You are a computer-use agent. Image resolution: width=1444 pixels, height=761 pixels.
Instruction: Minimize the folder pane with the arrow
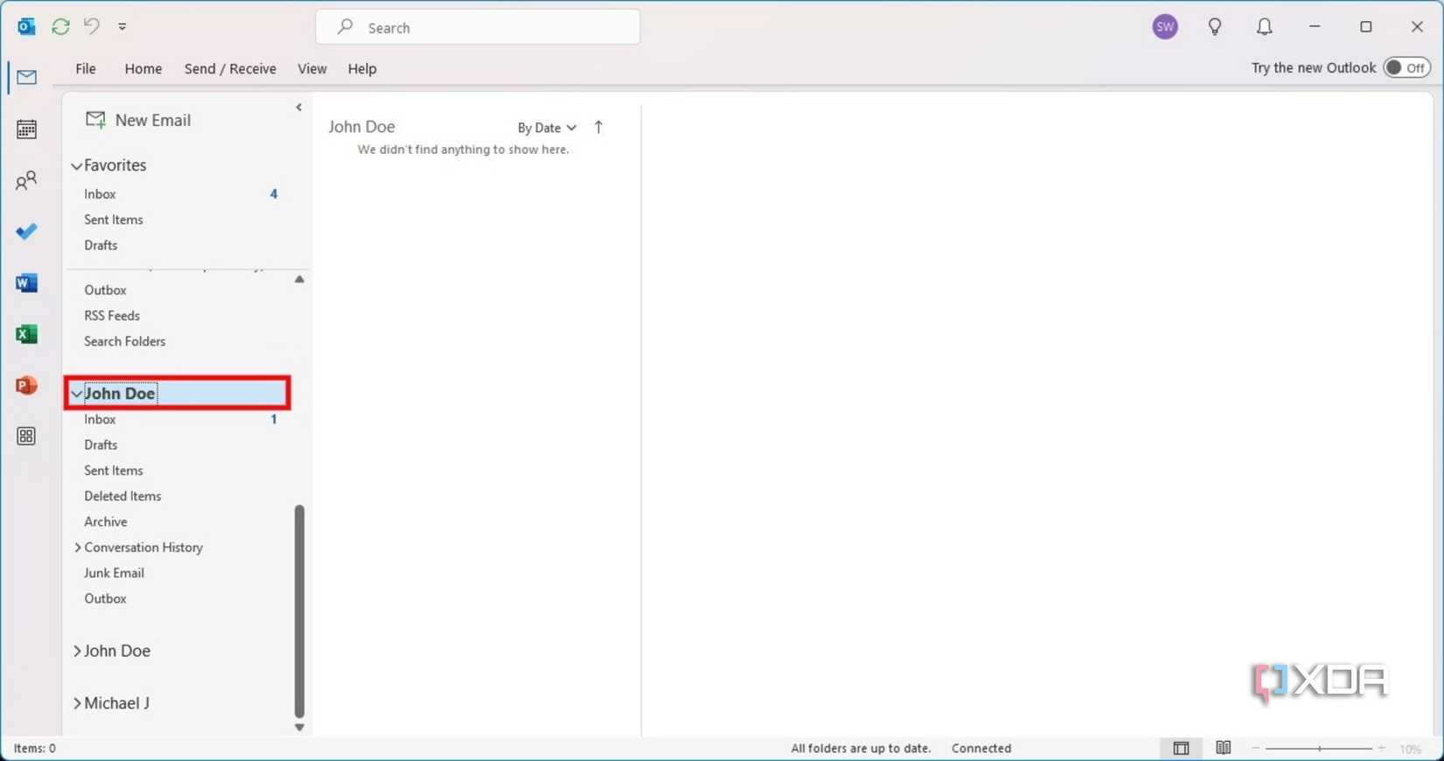click(x=298, y=108)
